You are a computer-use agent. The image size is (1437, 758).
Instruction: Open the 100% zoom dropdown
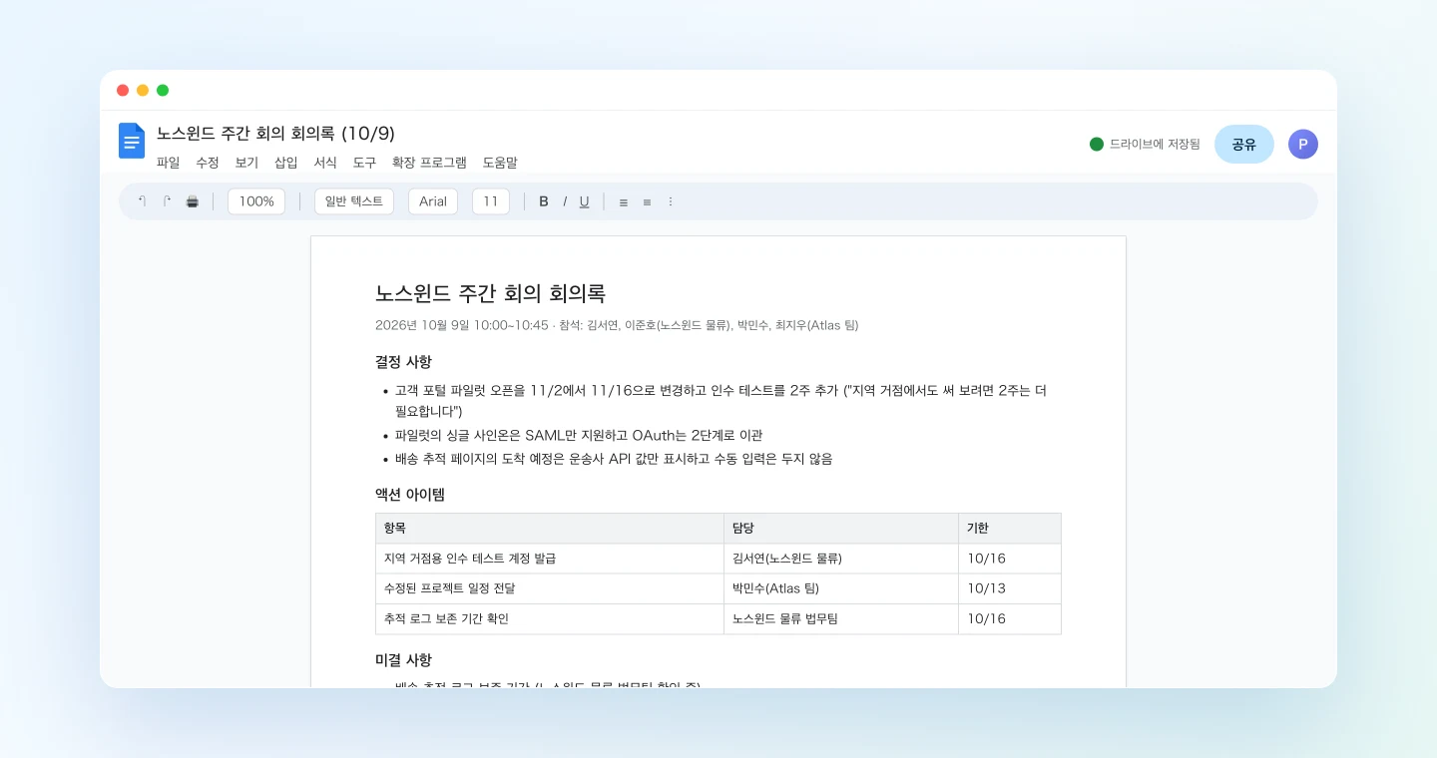[256, 201]
